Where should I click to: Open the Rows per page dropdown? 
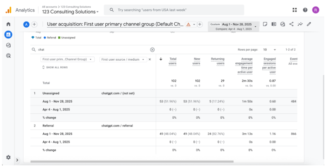[269, 50]
